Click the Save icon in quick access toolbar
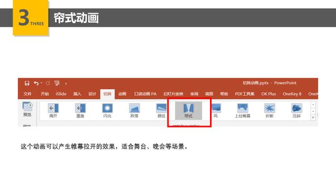Image resolution: width=336 pixels, height=189 pixels. click(27, 83)
